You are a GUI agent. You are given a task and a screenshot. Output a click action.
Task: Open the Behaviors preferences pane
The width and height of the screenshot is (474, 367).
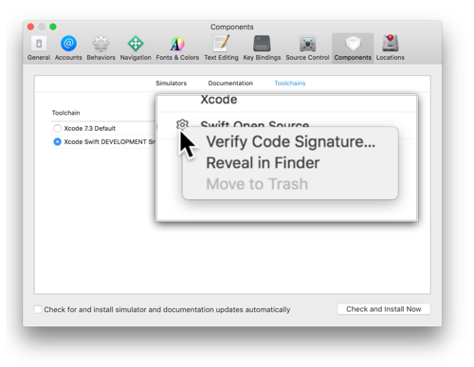coord(100,48)
